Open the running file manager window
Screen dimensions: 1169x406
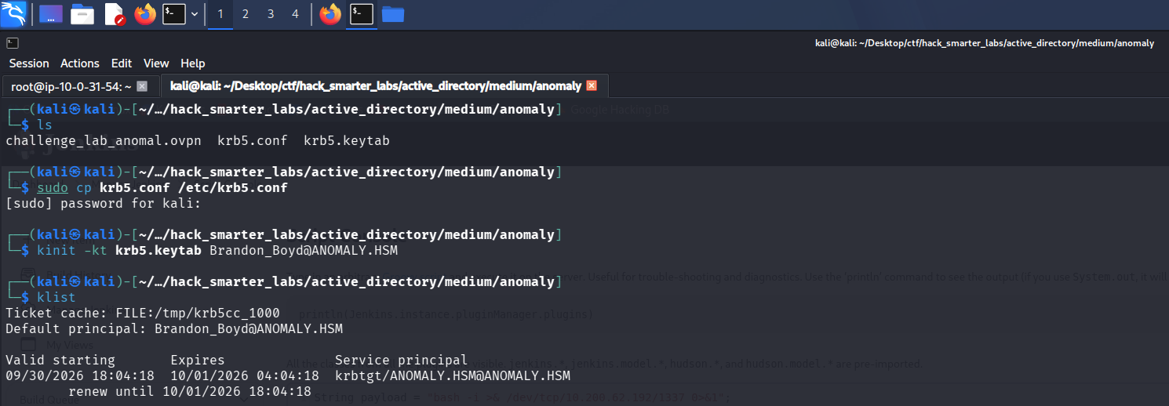coord(393,14)
